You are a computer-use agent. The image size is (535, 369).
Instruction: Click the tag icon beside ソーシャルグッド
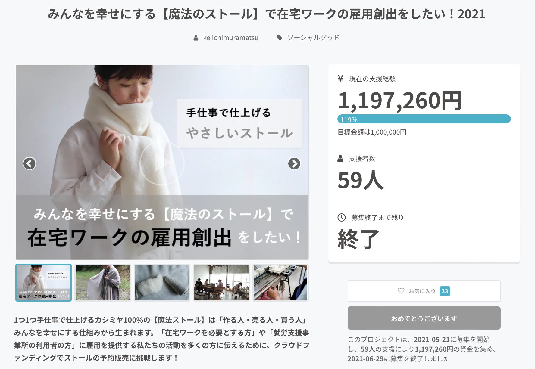pyautogui.click(x=280, y=38)
